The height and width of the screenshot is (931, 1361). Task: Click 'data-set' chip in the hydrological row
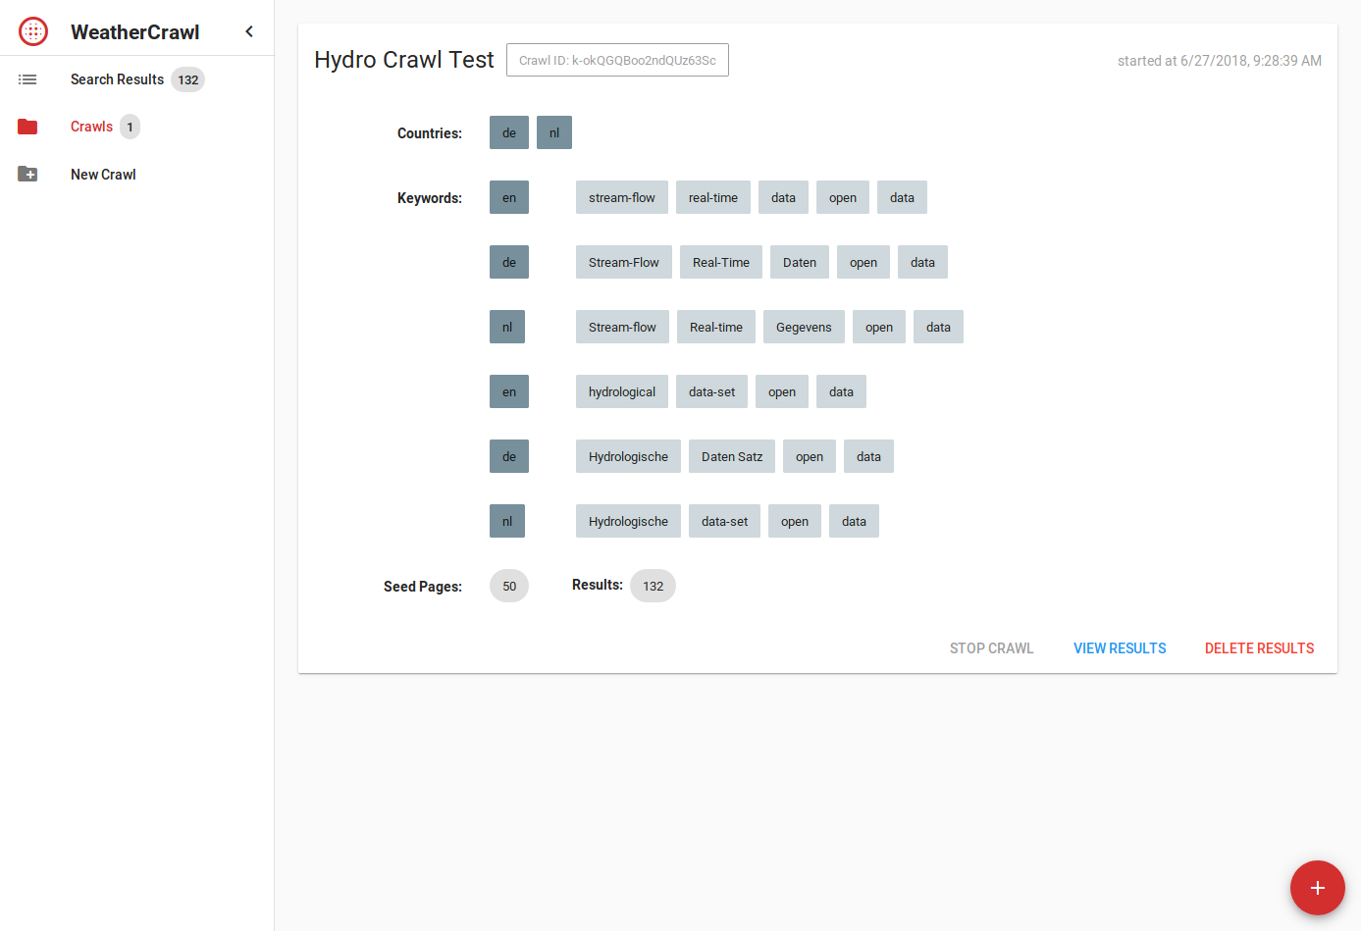point(712,391)
